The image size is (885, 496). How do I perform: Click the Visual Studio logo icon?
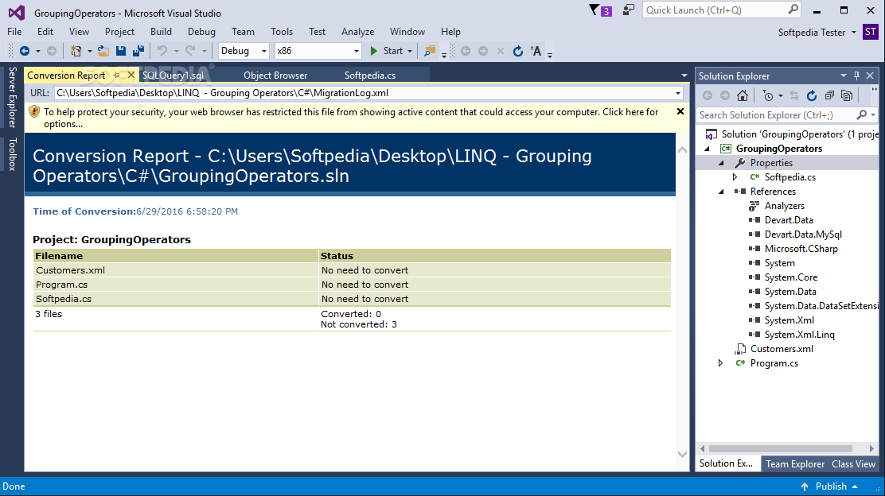click(x=17, y=13)
